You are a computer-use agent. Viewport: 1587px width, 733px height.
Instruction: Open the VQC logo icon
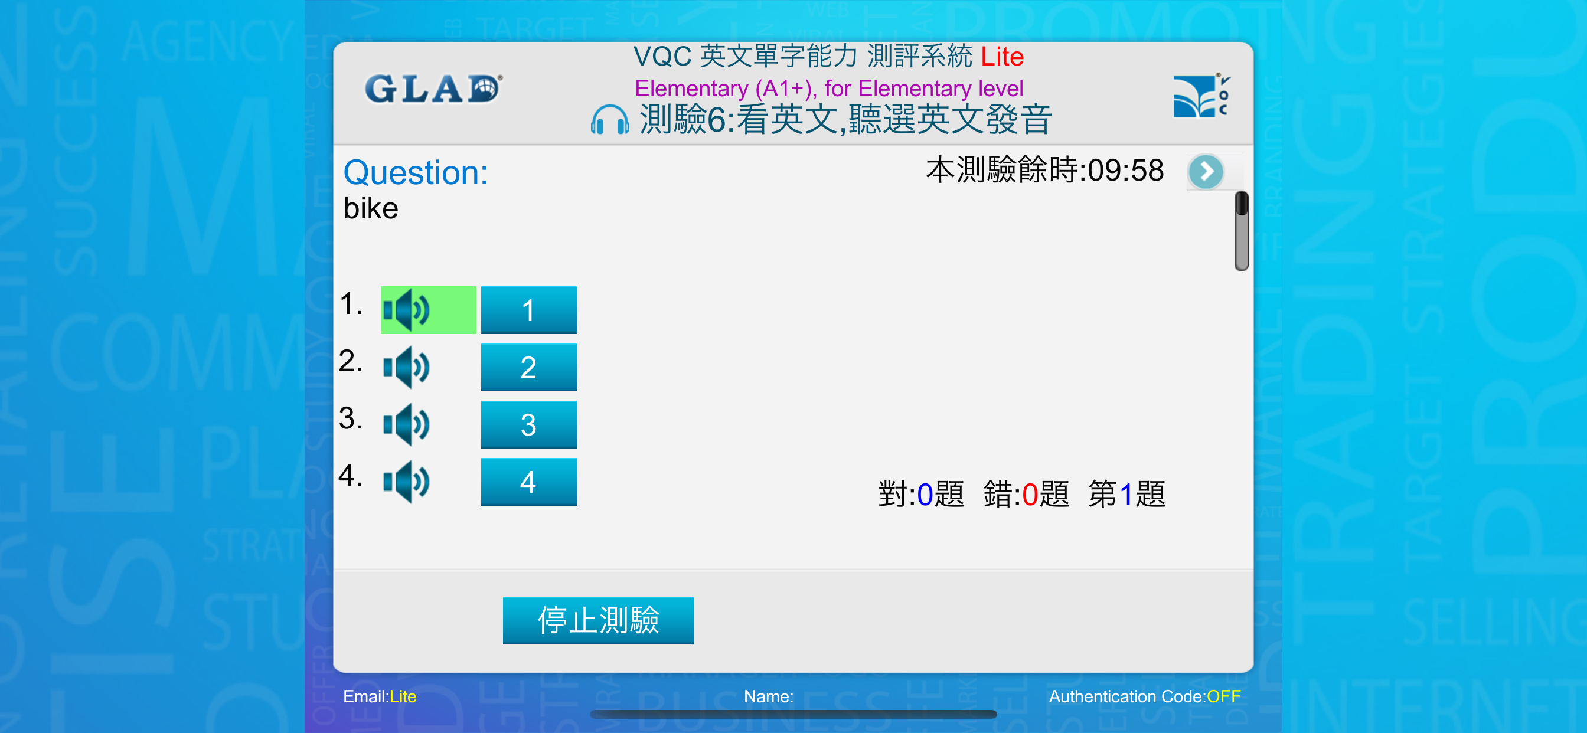[x=1202, y=96]
